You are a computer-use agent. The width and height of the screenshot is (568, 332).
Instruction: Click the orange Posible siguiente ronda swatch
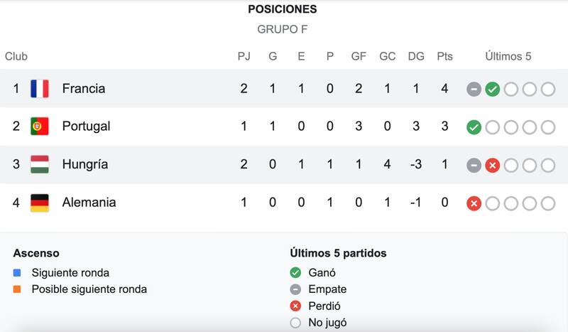[17, 289]
